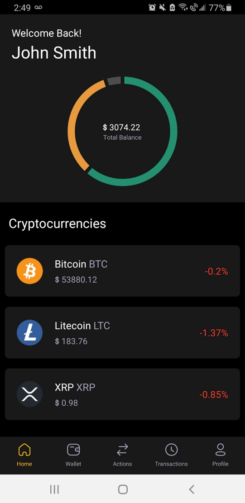The image size is (245, 503).
Task: Open the Actions swap-arrows icon
Action: (x=122, y=450)
